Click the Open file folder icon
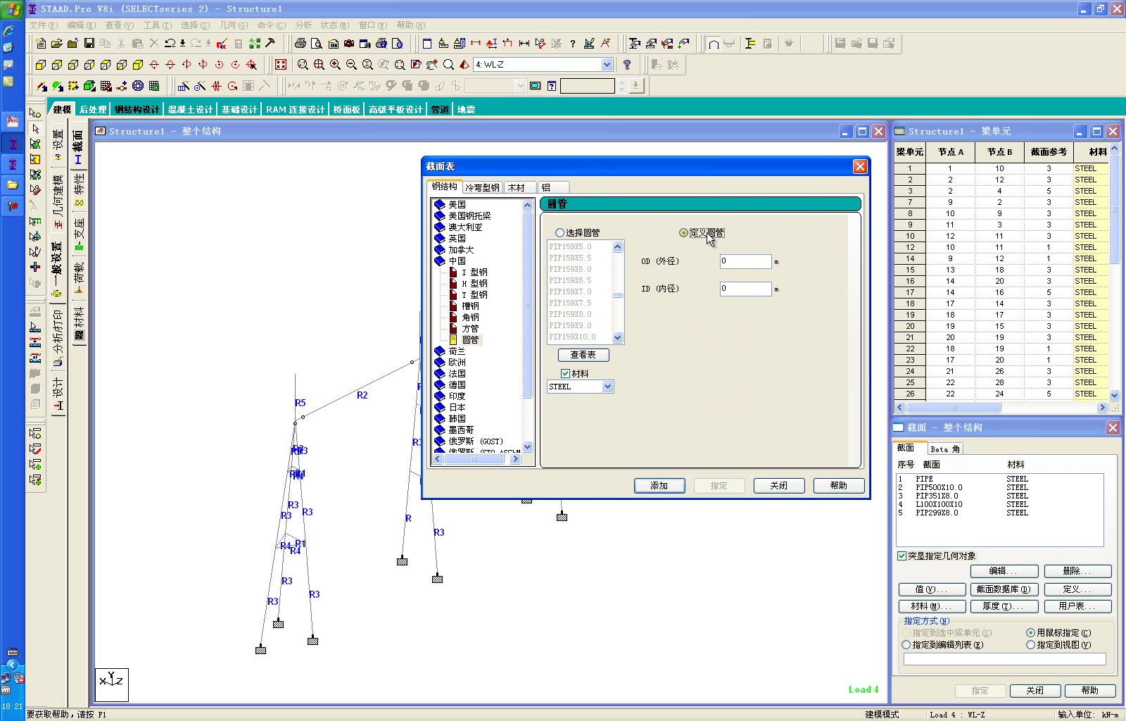This screenshot has width=1126, height=721. click(x=57, y=44)
